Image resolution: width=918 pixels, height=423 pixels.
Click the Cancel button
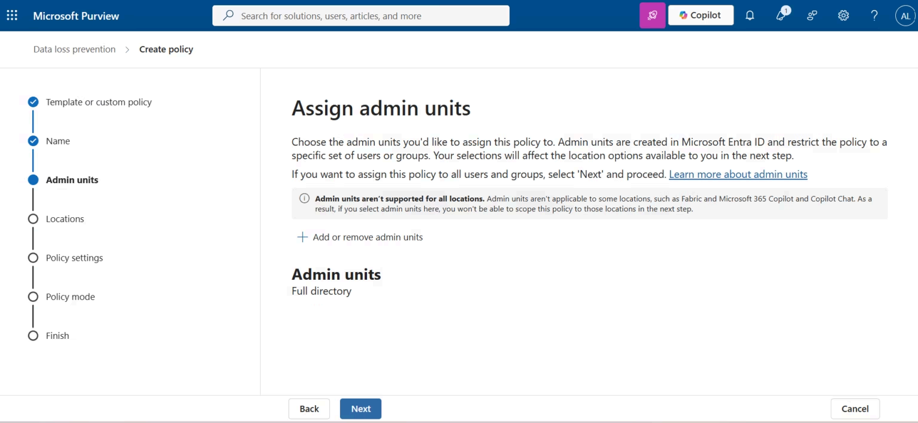point(855,409)
